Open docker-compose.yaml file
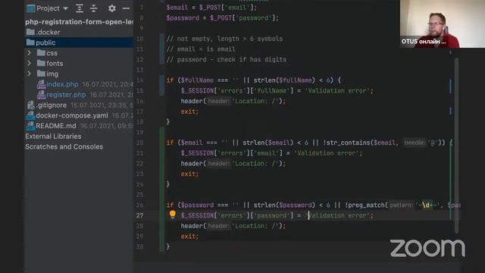The width and height of the screenshot is (485, 273). pyautogui.click(x=72, y=115)
